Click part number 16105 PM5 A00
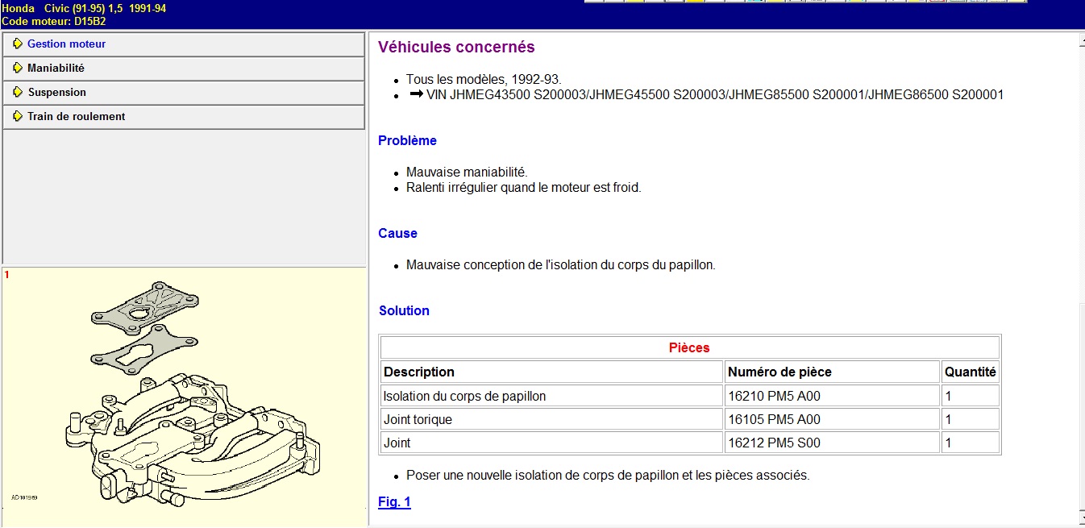The height and width of the screenshot is (528, 1085). (774, 419)
